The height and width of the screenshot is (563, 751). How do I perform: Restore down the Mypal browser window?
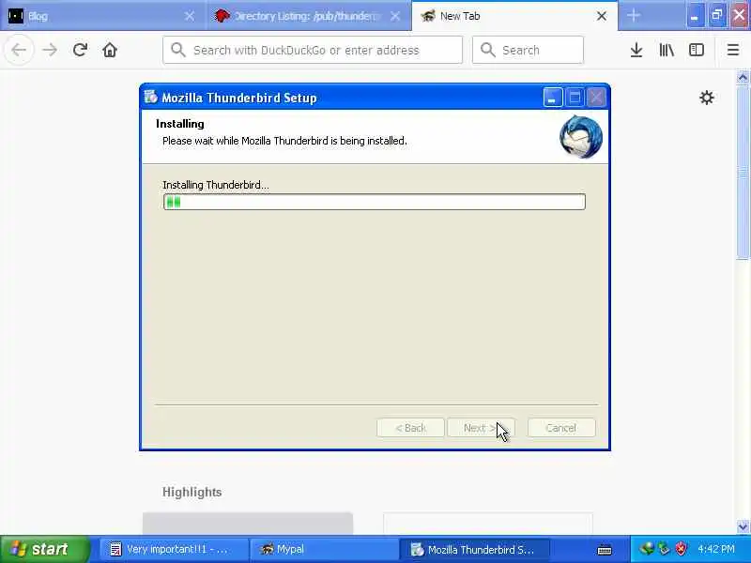(717, 16)
